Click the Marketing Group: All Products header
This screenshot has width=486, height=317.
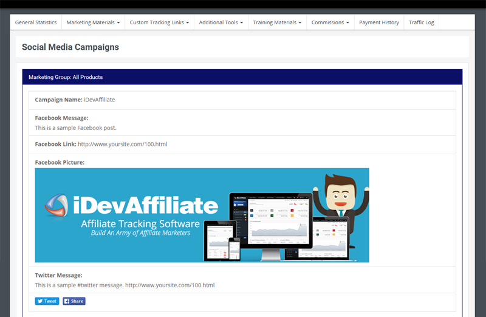tap(242, 77)
